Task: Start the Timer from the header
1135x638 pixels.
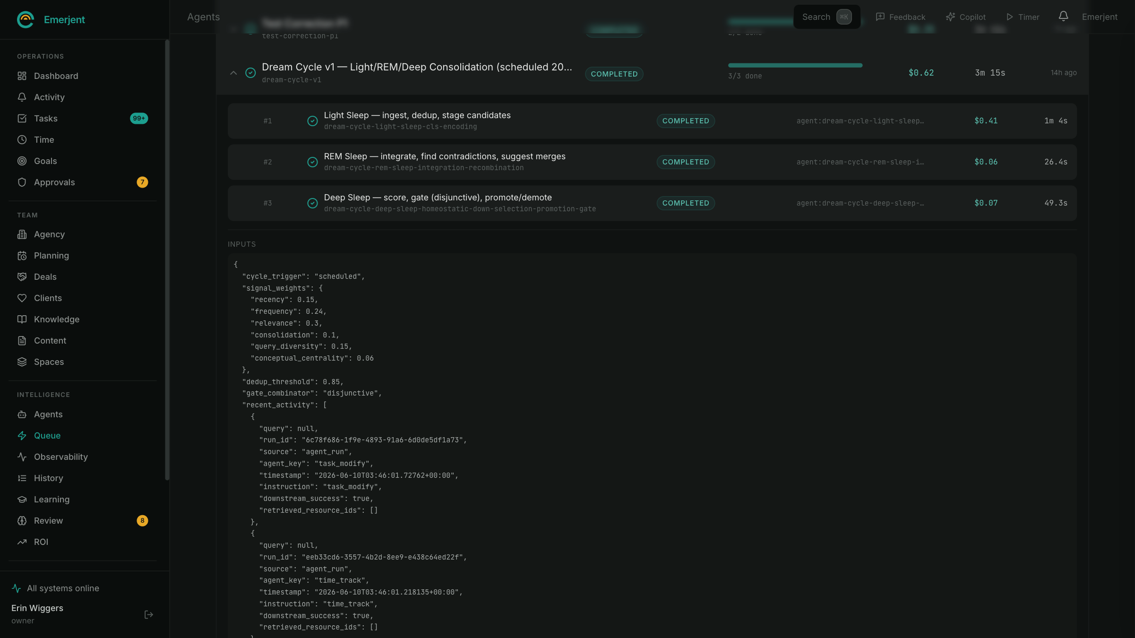Action: click(x=1023, y=17)
